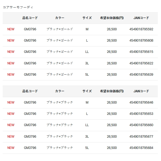Select JAN code 4549018795646
The image size is (161, 161).
(141, 103)
